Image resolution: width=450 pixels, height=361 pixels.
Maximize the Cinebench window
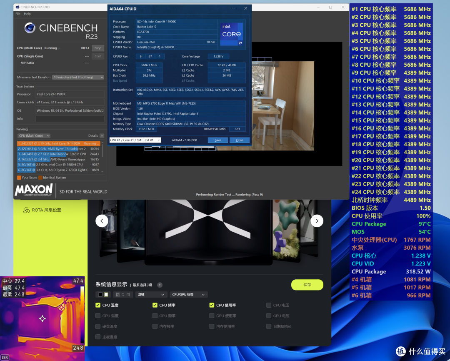point(330,7)
